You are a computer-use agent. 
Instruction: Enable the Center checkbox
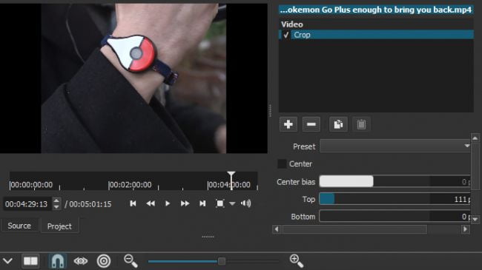pyautogui.click(x=282, y=163)
